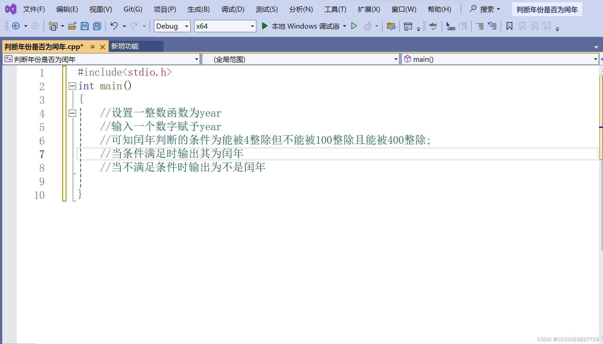Screen dimensions: 603x344
Task: Expand the debugger target dropdown arrow
Action: click(x=345, y=26)
